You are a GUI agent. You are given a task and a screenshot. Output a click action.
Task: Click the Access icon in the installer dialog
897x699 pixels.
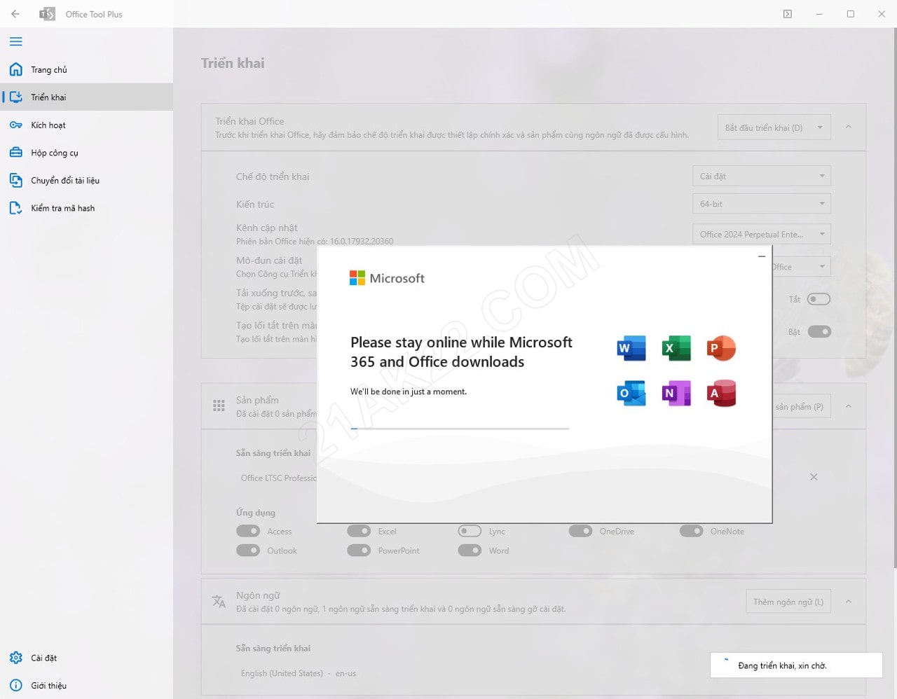point(721,394)
